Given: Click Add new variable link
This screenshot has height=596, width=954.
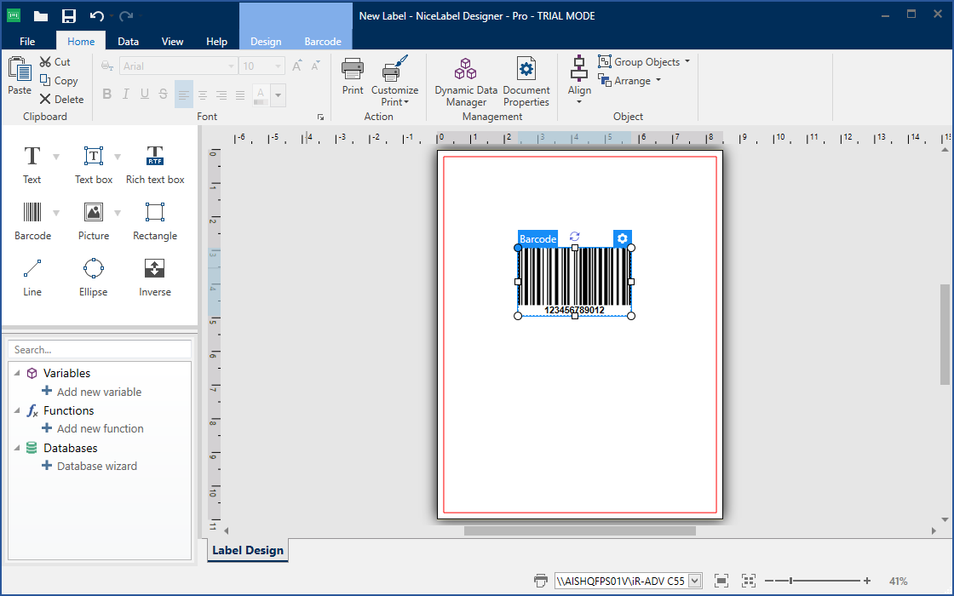Looking at the screenshot, I should [99, 392].
